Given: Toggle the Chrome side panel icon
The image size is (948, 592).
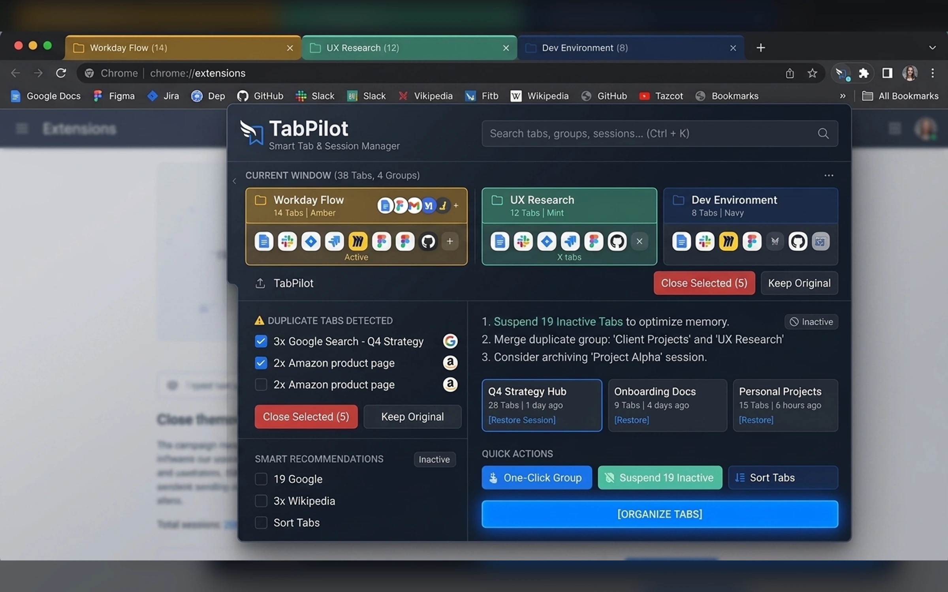Looking at the screenshot, I should pyautogui.click(x=887, y=73).
